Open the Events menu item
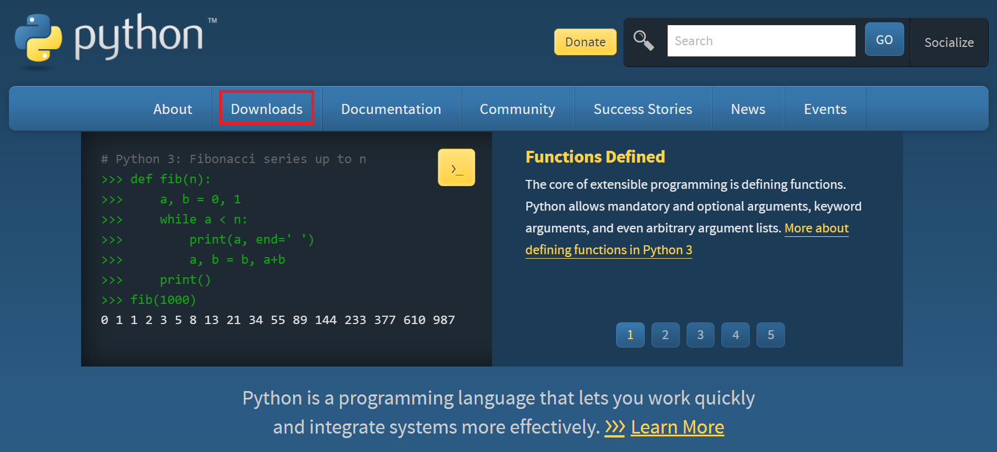 (825, 108)
